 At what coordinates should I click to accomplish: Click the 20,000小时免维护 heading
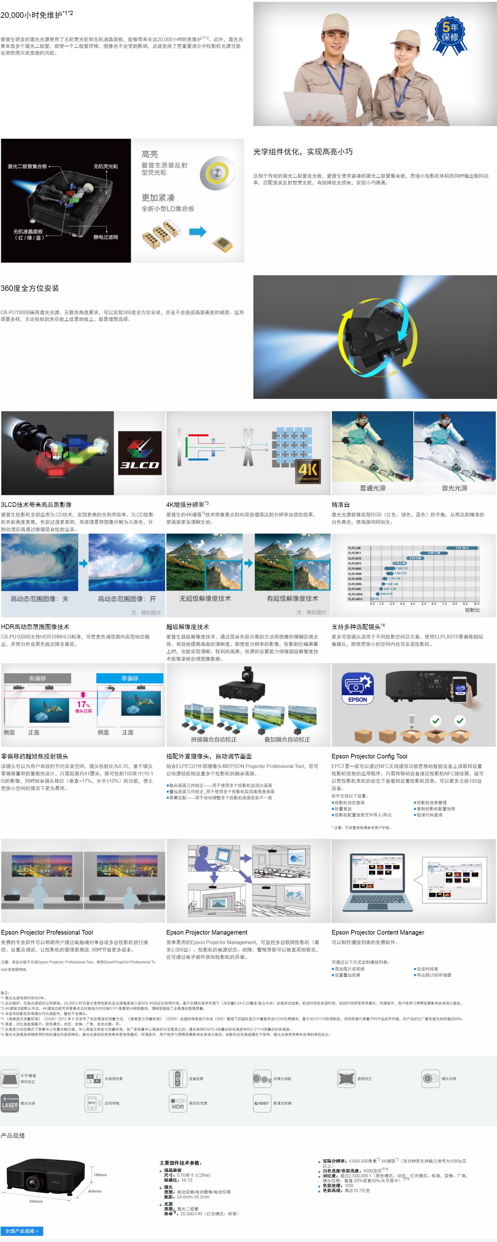pyautogui.click(x=36, y=14)
